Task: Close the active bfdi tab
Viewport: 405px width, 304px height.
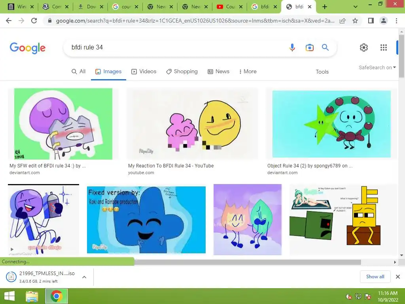Action: 310,7
